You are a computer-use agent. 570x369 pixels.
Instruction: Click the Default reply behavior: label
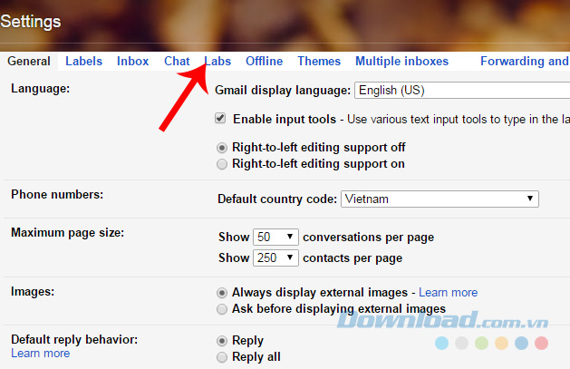(74, 340)
